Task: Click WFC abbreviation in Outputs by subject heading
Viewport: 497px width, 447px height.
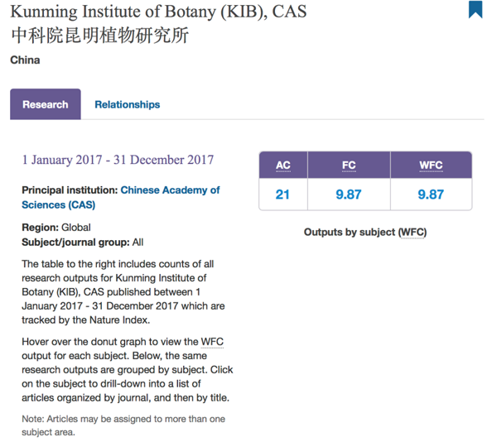Action: tap(413, 233)
